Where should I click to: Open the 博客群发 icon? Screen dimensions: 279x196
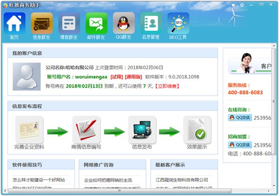coord(69,23)
